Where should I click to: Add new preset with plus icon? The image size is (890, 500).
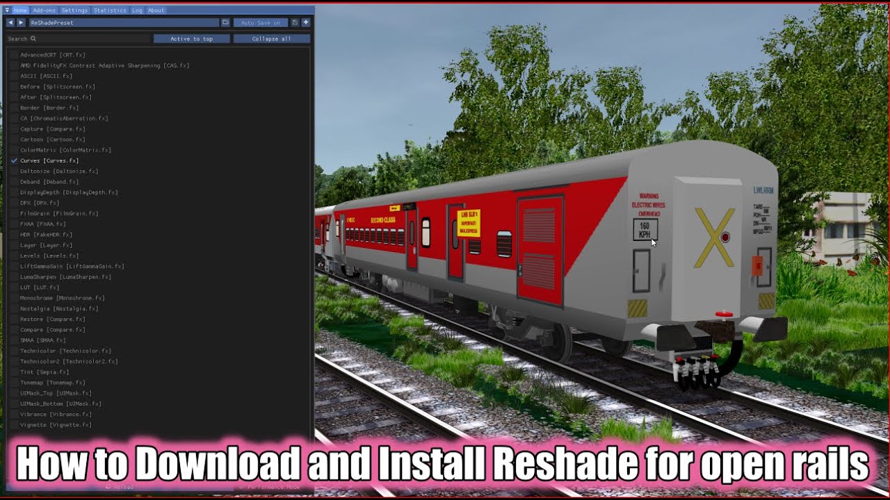pos(306,22)
